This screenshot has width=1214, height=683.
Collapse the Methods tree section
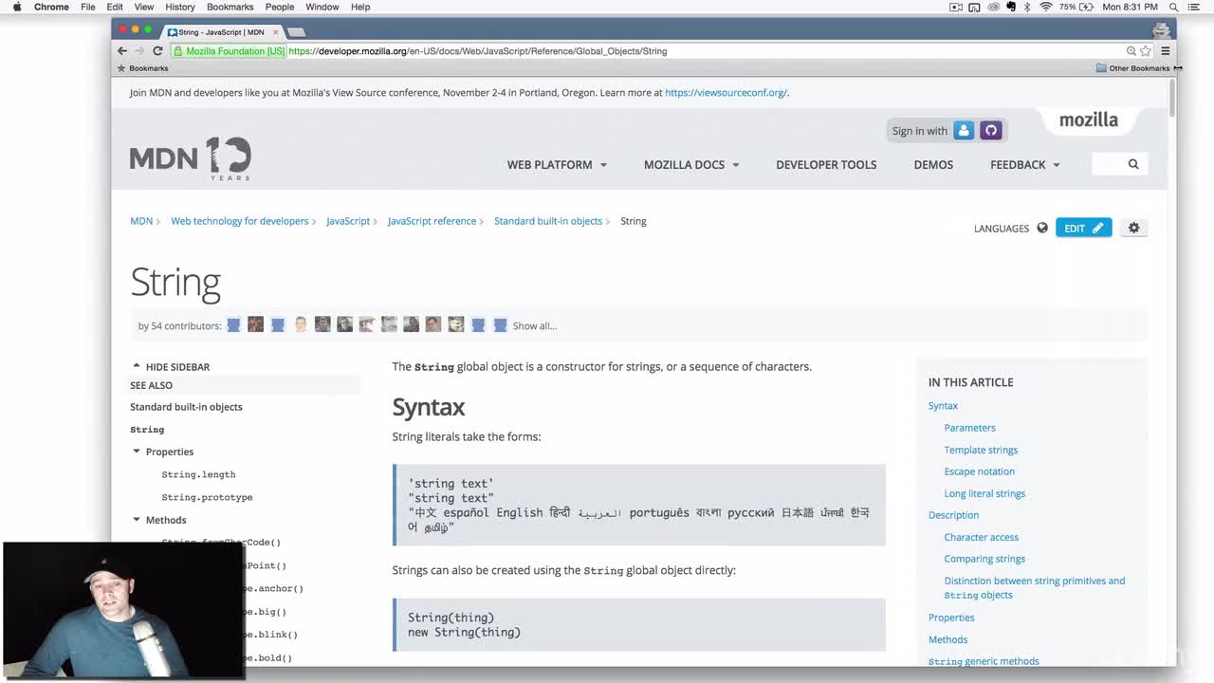(137, 520)
